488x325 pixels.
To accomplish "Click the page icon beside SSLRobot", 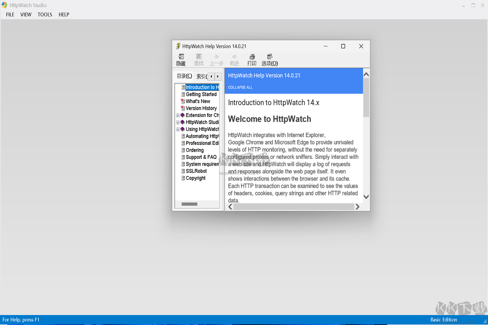I will click(183, 171).
